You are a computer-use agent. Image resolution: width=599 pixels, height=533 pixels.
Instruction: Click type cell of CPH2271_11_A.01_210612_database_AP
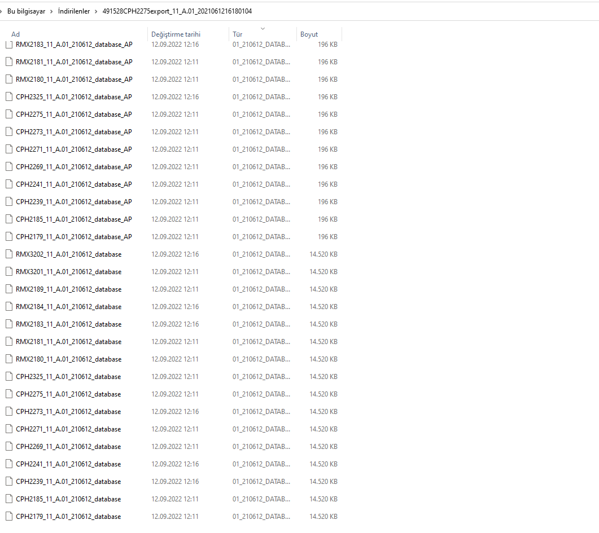coord(261,149)
